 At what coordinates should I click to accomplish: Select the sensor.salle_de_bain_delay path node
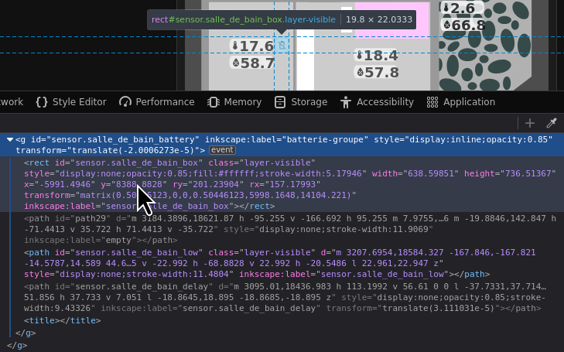coord(282,297)
